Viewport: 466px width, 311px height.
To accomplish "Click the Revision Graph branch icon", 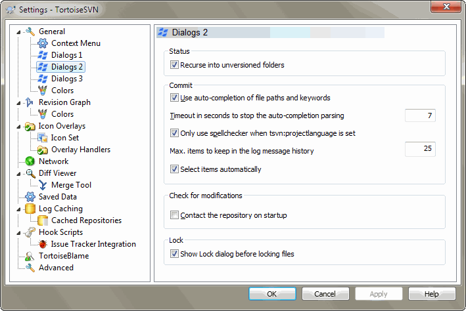I will coord(30,102).
